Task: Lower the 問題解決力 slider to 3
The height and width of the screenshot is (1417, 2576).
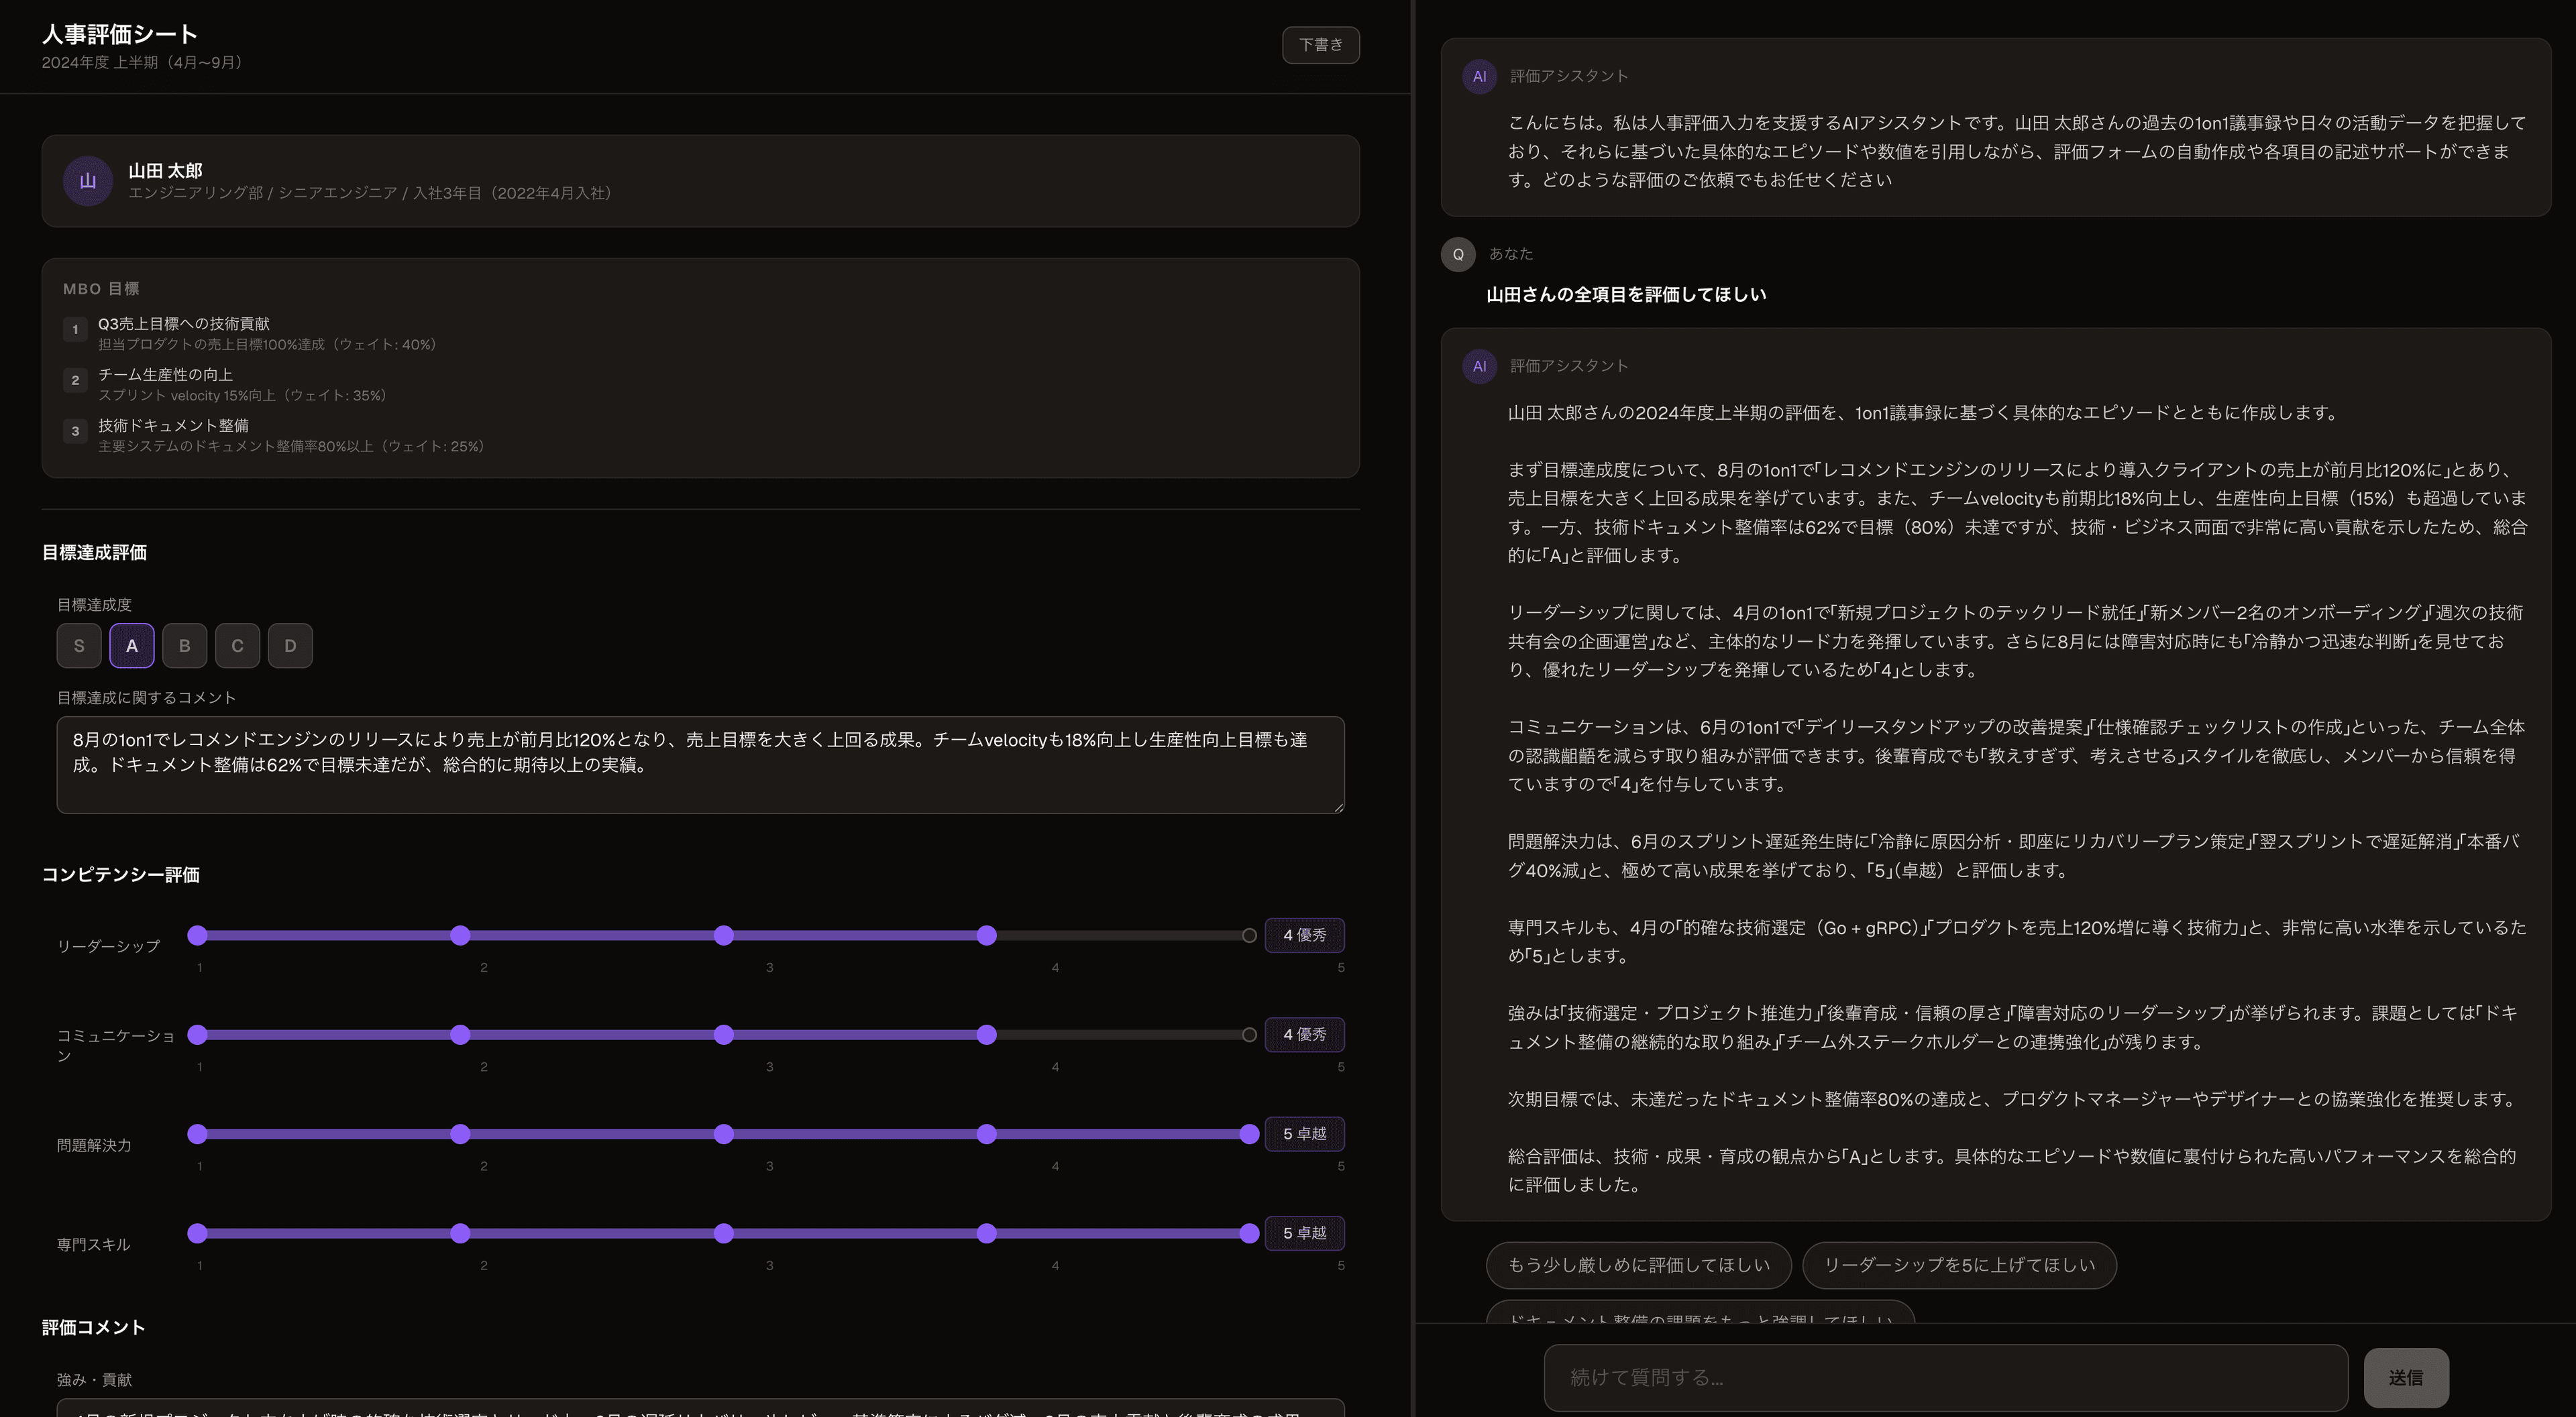Action: click(x=725, y=1134)
